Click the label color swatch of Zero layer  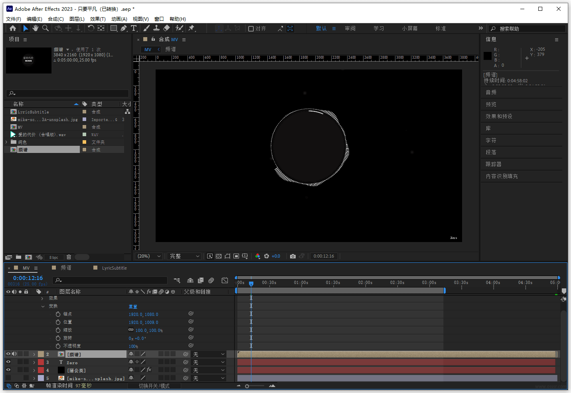(41, 362)
